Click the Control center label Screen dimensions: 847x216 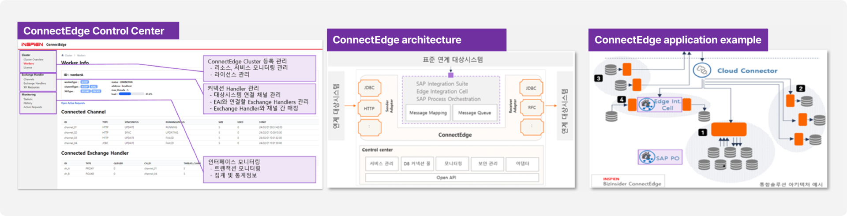pos(377,150)
